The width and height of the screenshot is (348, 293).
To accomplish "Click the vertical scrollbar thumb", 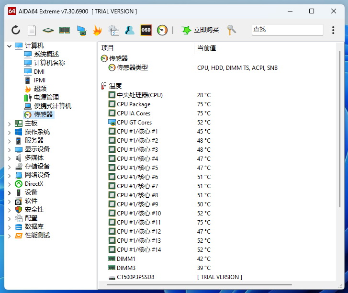I will 339,129.
